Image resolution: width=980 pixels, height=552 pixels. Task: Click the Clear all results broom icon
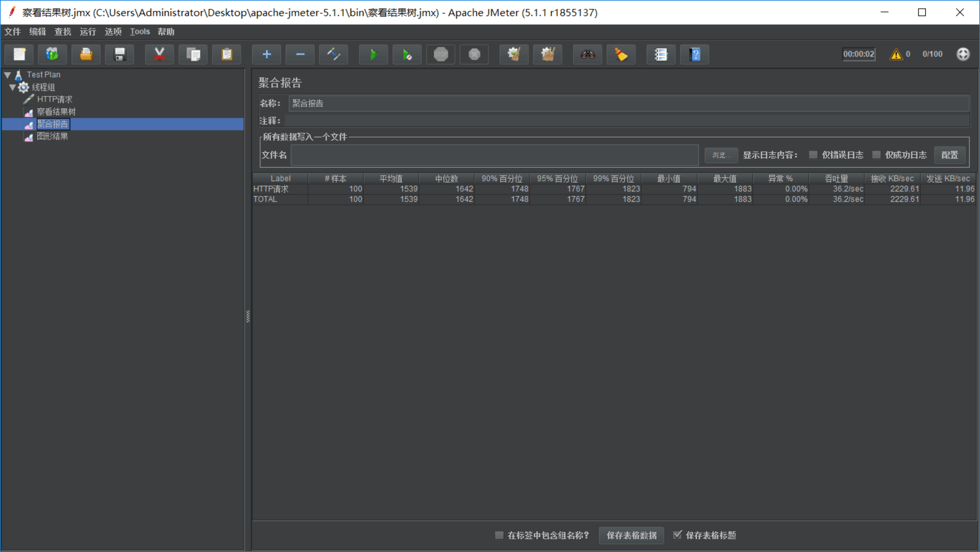pos(547,54)
